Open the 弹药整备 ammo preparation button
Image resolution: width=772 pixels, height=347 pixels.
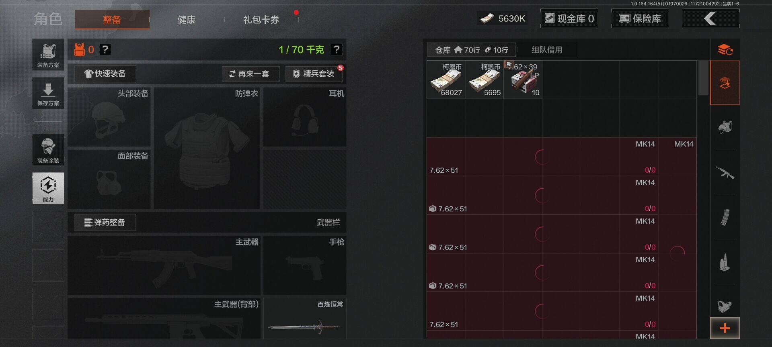pos(105,222)
